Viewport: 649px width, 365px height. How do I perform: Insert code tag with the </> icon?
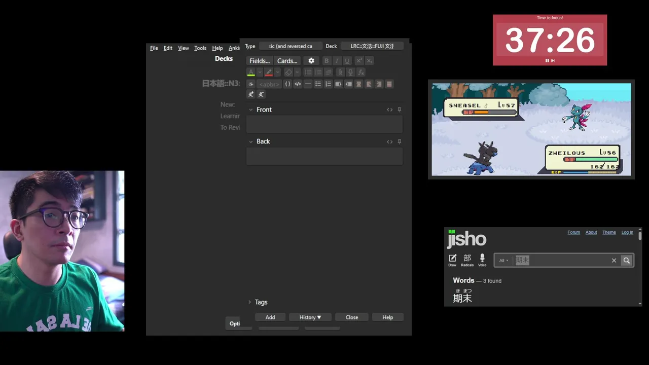coord(298,84)
